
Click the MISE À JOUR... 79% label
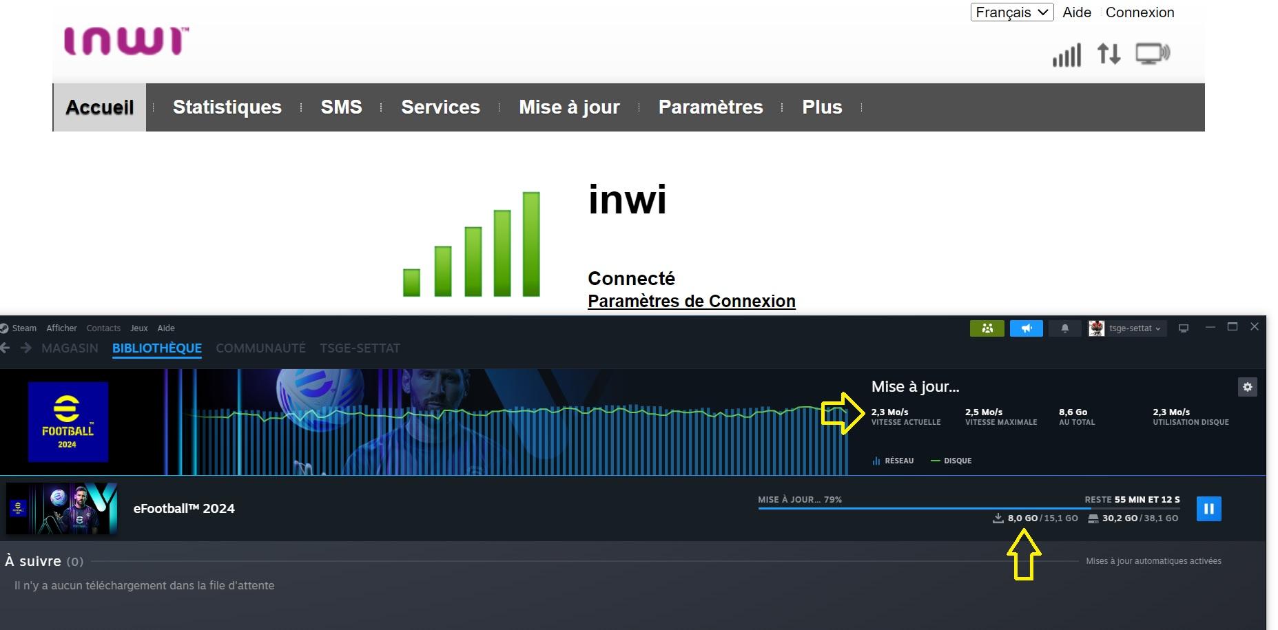[800, 500]
